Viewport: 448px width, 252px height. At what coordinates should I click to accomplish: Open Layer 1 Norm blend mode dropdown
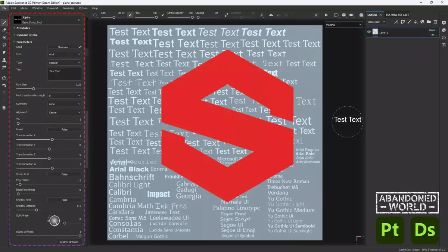(433, 30)
